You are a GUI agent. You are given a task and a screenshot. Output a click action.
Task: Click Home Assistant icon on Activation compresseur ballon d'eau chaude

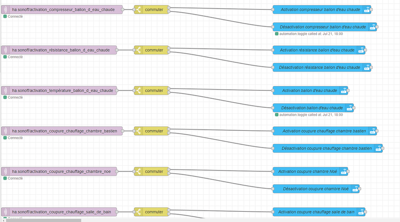[367, 10]
